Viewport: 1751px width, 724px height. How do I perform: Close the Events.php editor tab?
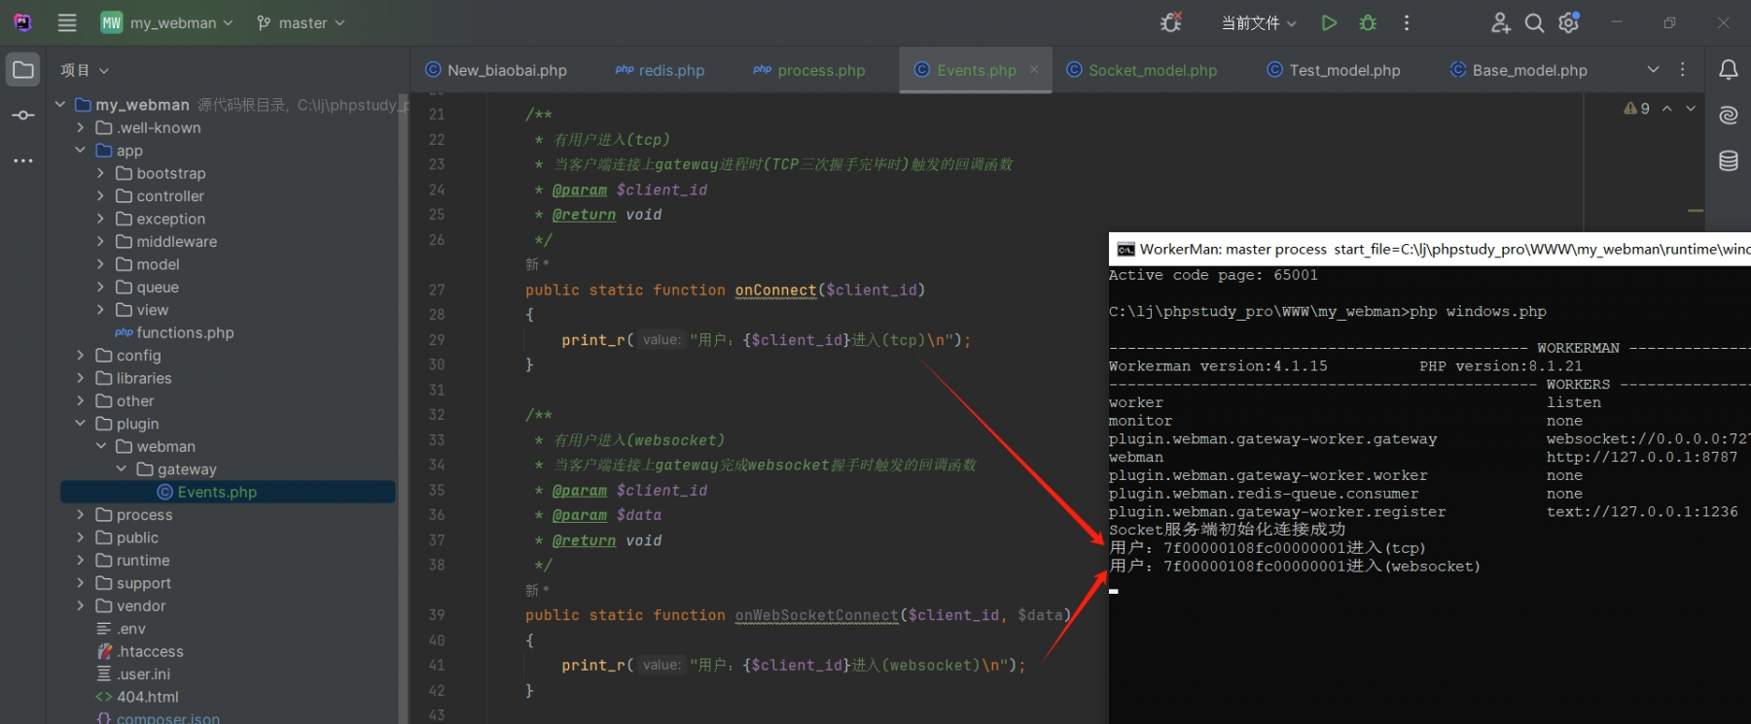pos(1034,69)
